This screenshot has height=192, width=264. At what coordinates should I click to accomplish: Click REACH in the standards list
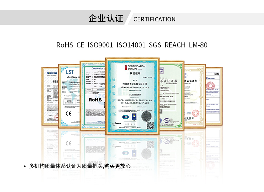(175, 45)
